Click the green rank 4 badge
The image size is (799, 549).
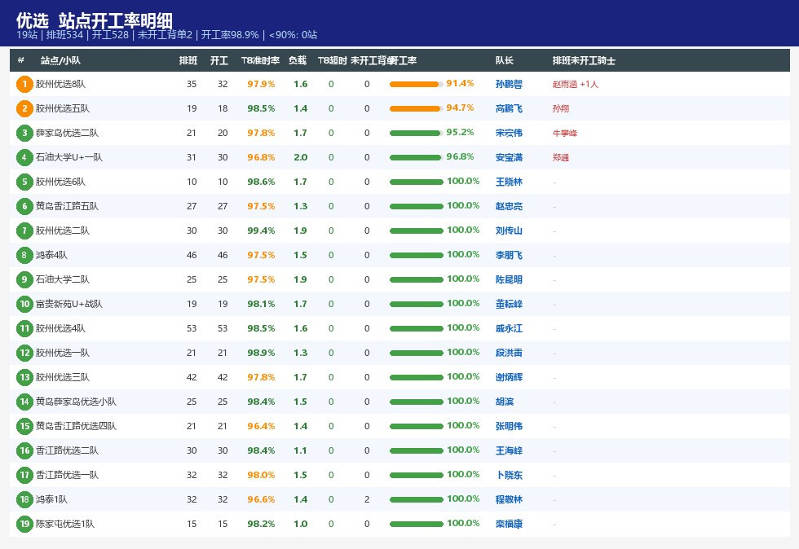pyautogui.click(x=24, y=157)
